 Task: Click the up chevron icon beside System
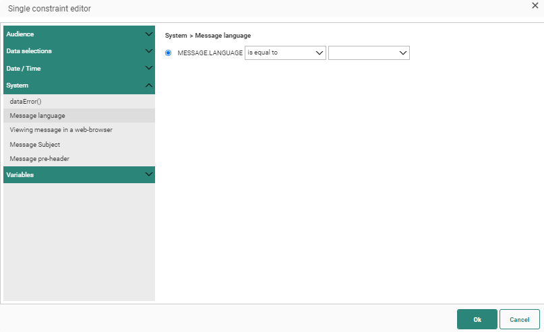pos(149,86)
